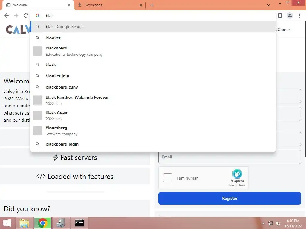Image resolution: width=306 pixels, height=229 pixels.
Task: Click the volume speaker tray icon
Action: click(x=278, y=223)
